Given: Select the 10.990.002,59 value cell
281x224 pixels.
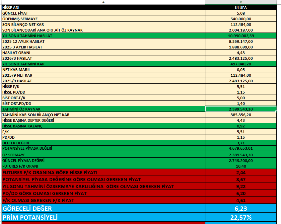Looking at the screenshot, I should click(x=241, y=36).
